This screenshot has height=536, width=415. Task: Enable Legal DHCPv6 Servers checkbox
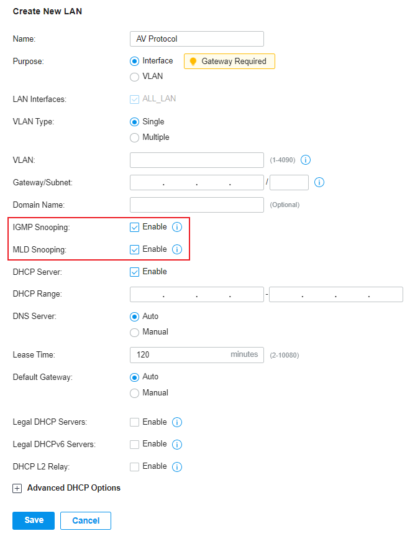135,445
